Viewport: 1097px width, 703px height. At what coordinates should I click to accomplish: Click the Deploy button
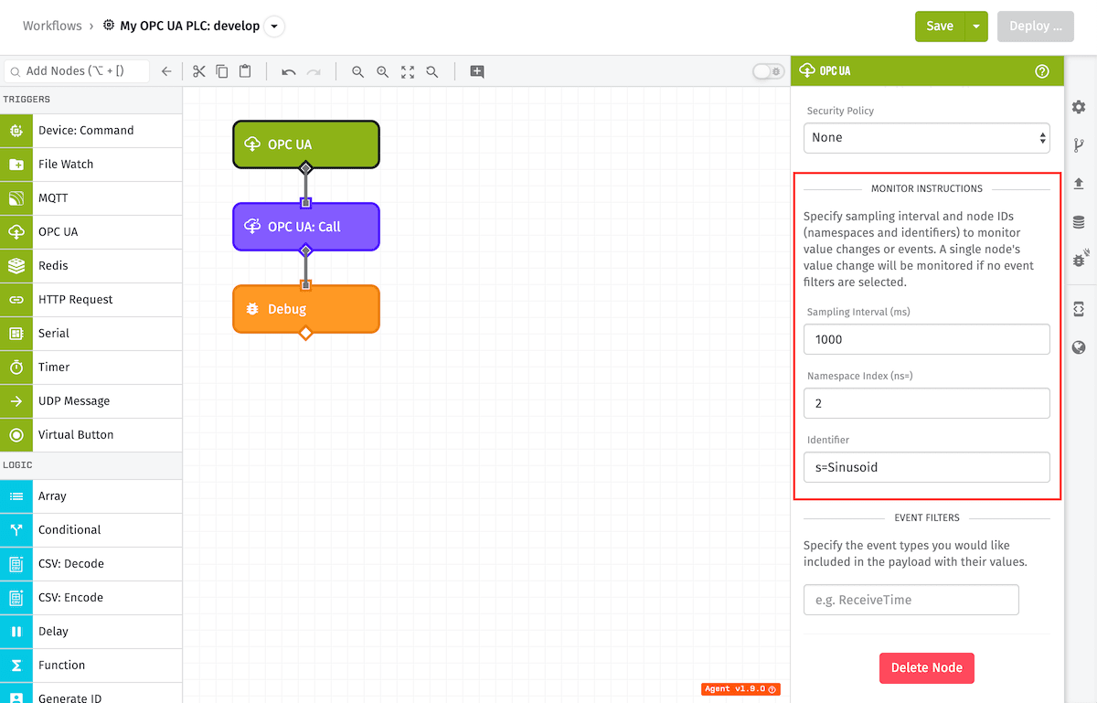[1036, 27]
